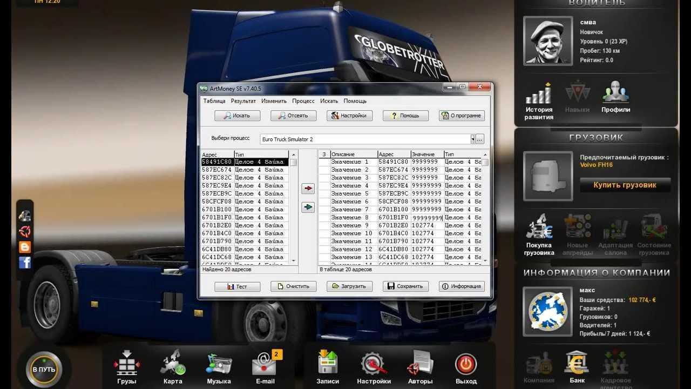691x389 pixels.
Task: Click the Выход exit power icon
Action: (466, 364)
